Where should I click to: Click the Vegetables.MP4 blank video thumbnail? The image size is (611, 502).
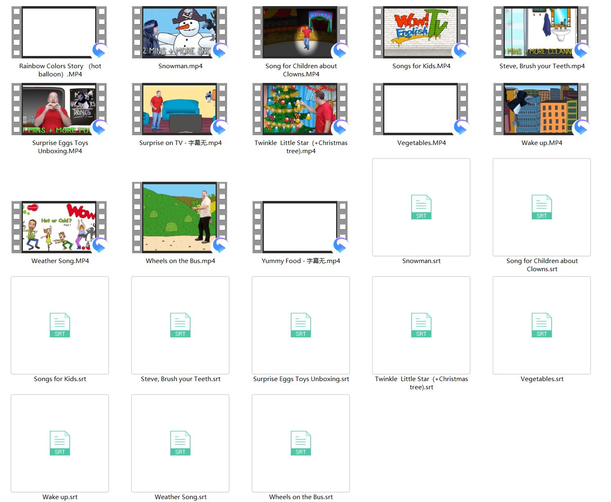421,109
